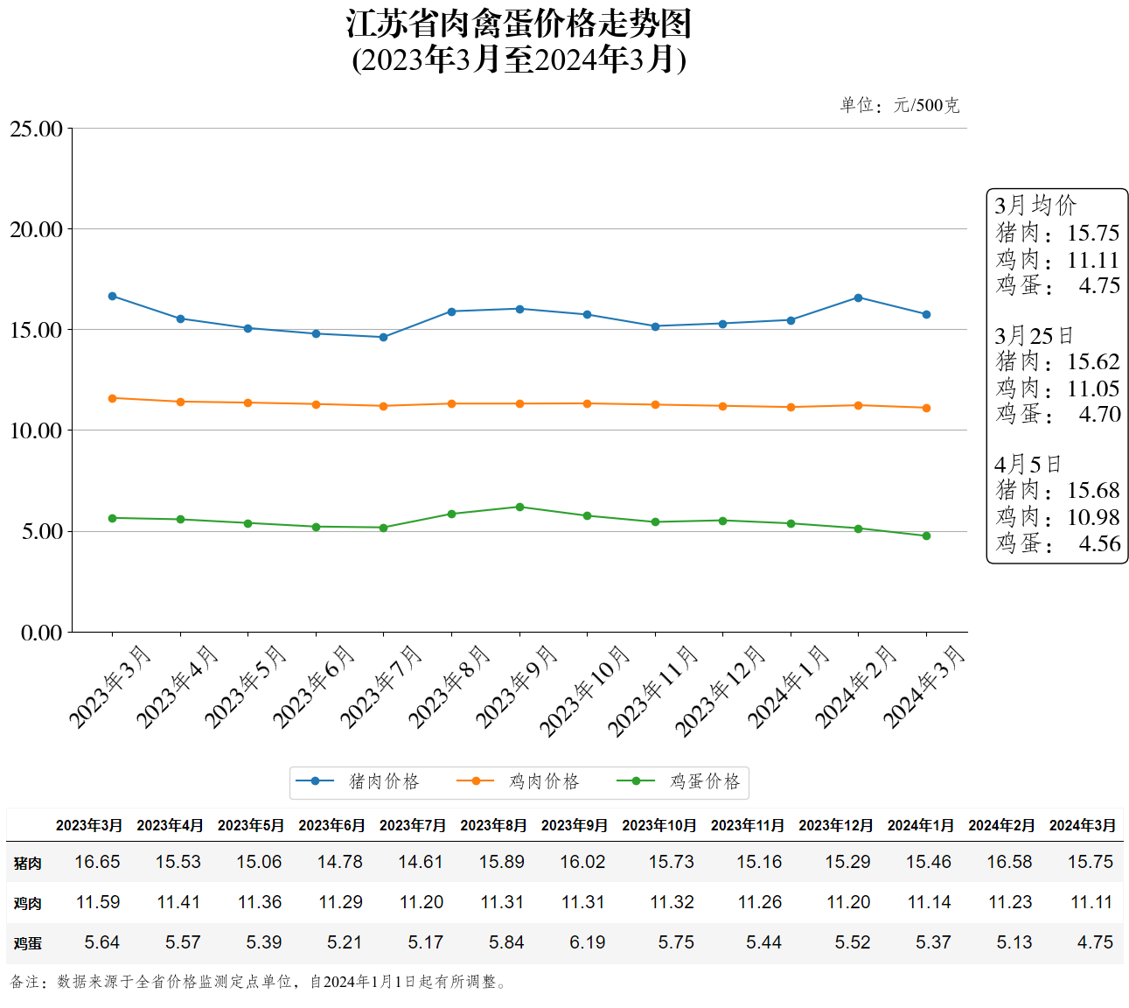Click the 2023年10月 x-axis tick label

coord(585,690)
